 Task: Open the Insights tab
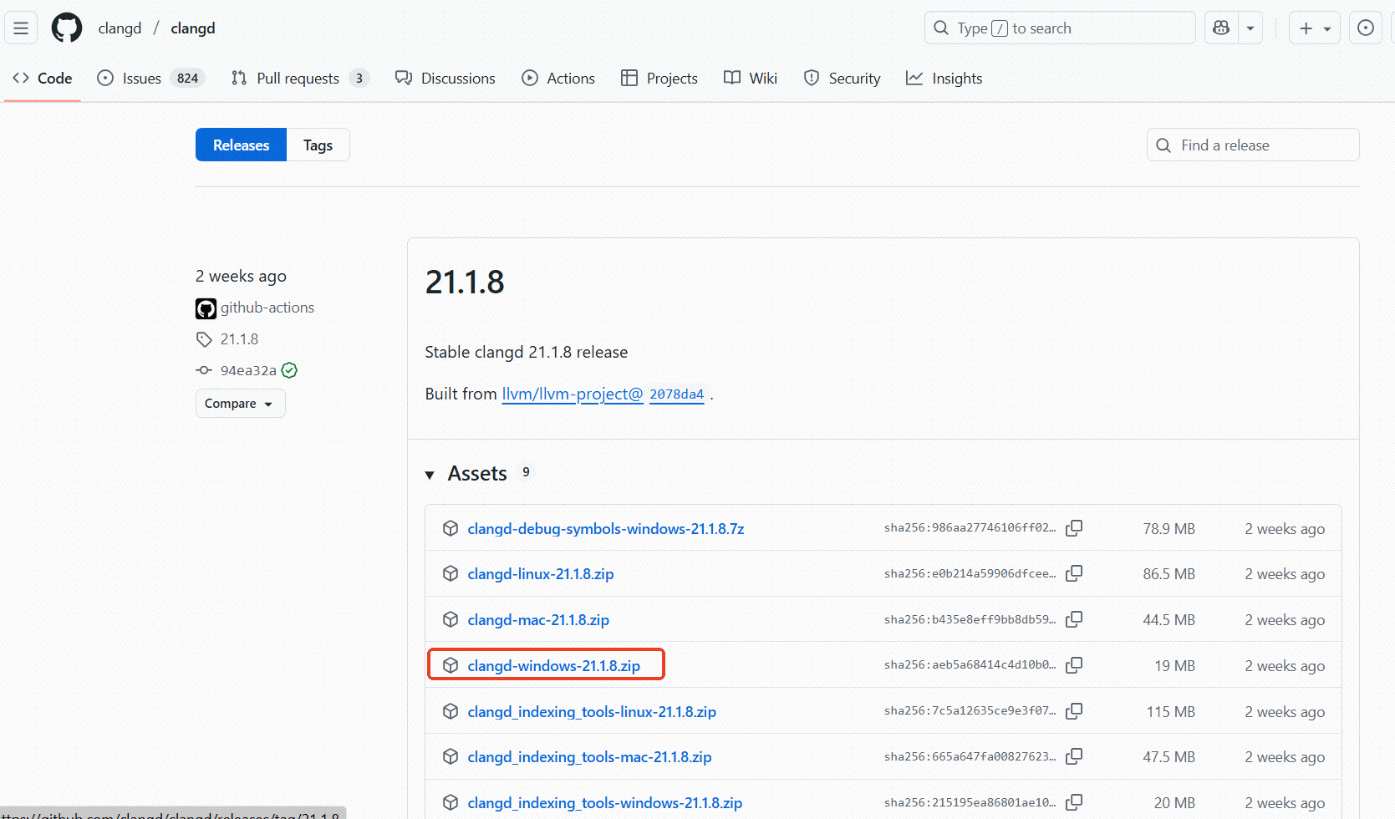(944, 79)
